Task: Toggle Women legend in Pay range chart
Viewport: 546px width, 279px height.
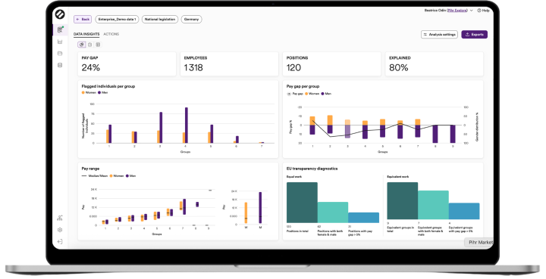Action: (117, 176)
